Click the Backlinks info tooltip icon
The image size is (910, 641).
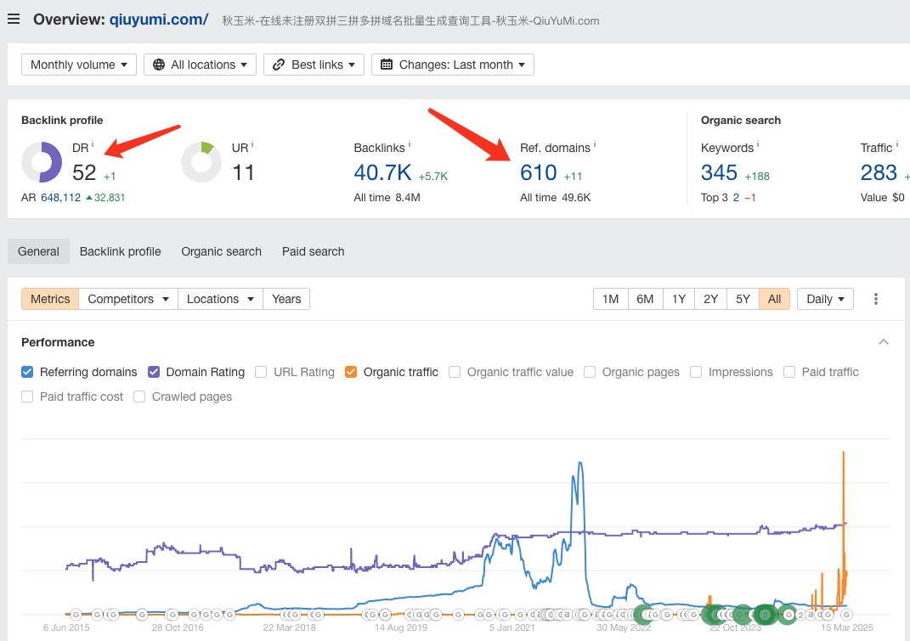[410, 143]
